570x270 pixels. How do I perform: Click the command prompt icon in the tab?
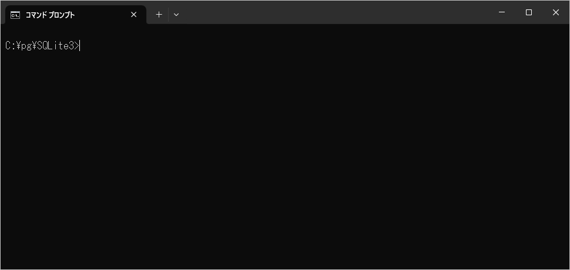[15, 15]
